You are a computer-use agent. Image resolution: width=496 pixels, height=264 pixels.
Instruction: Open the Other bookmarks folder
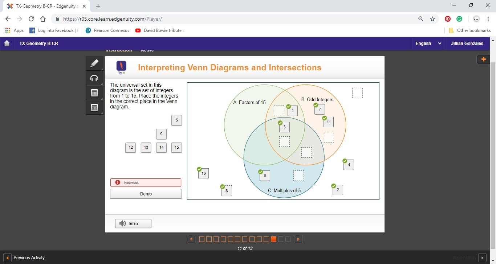point(470,30)
